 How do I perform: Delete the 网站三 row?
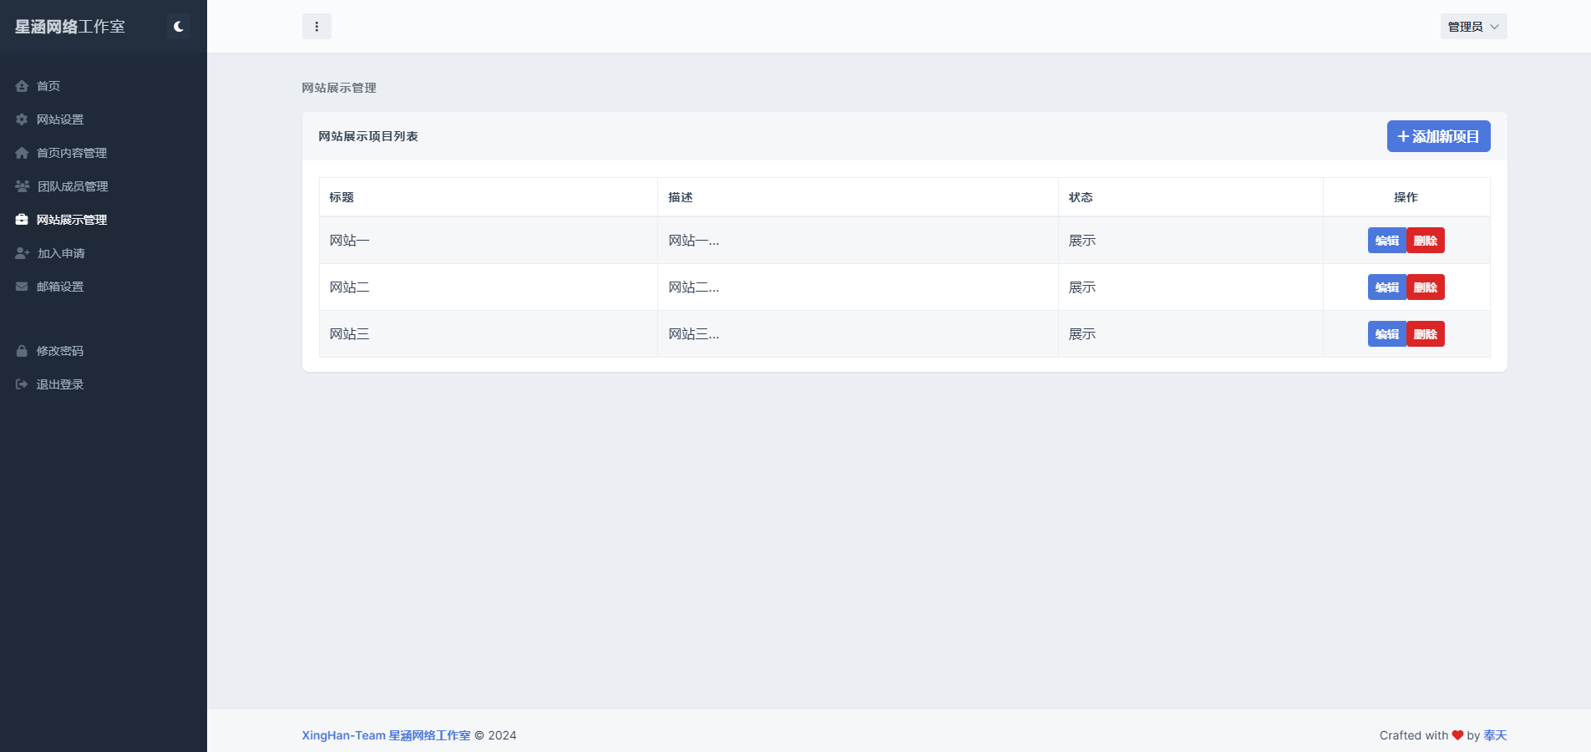[1425, 334]
